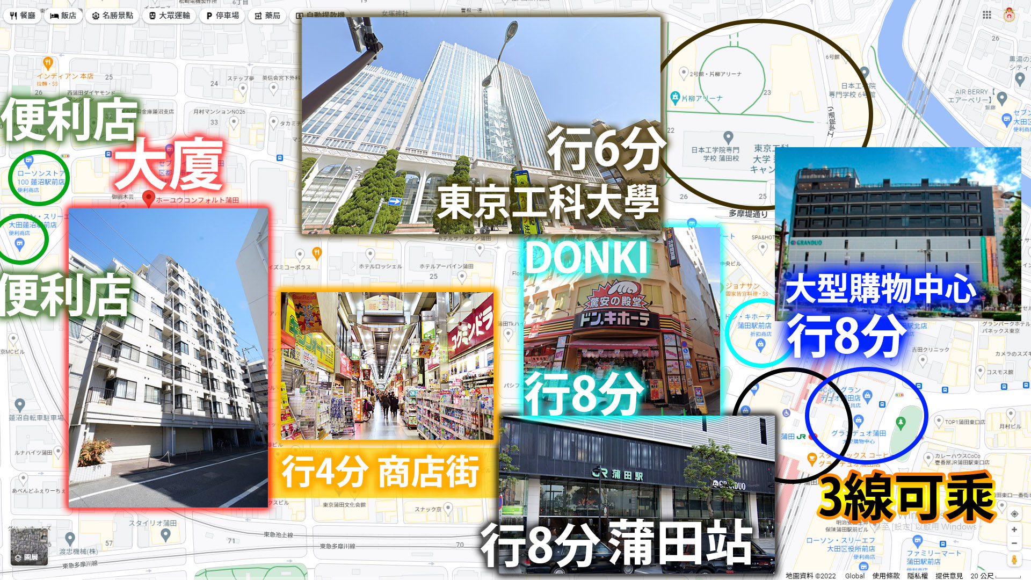Activate the Street View pegman
The width and height of the screenshot is (1031, 580).
point(1014,560)
